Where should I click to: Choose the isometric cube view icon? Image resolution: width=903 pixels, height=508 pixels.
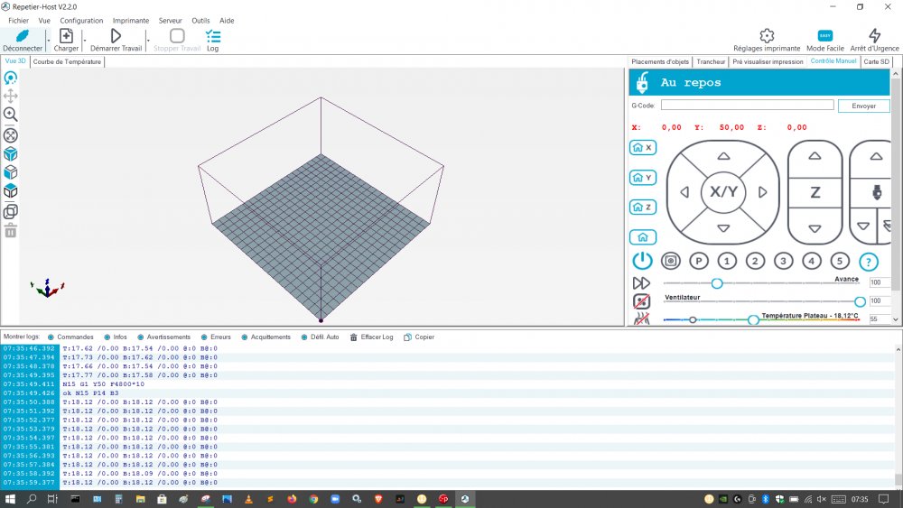10,154
